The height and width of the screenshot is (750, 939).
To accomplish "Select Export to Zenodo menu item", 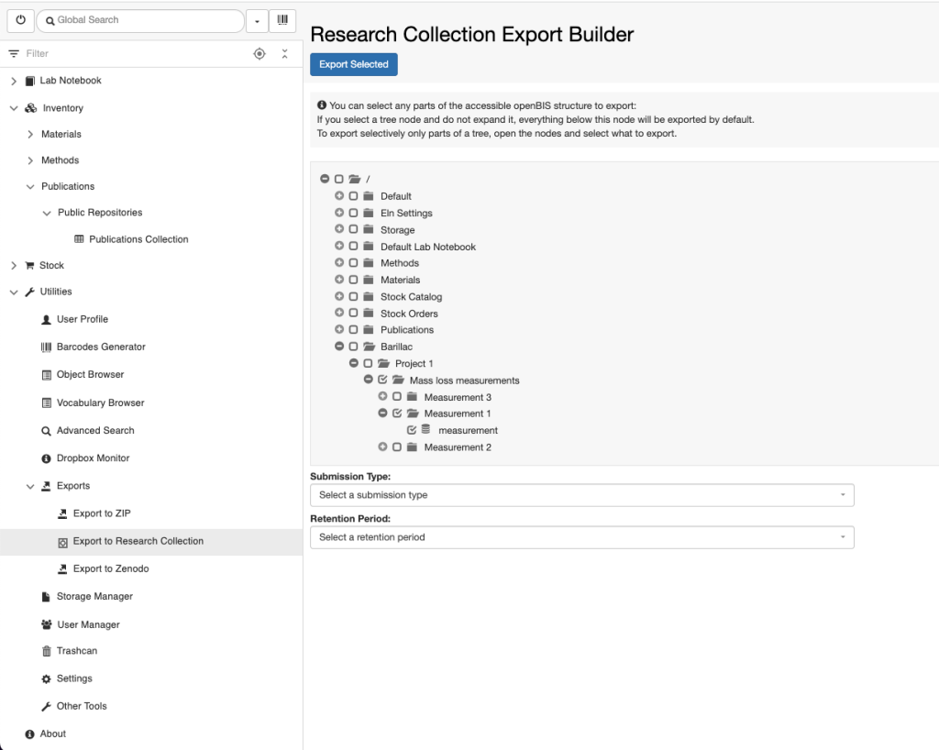I will tap(111, 568).
